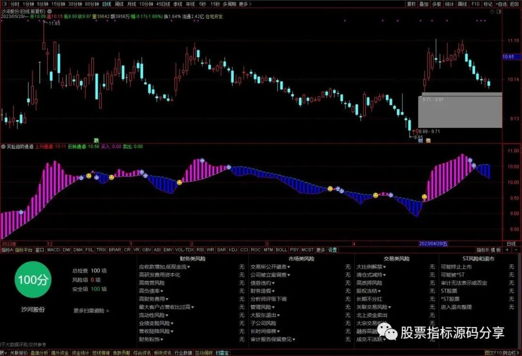Toggle the 多股 multi-stock view
Viewport: 522px width, 356px height.
pos(436,4)
